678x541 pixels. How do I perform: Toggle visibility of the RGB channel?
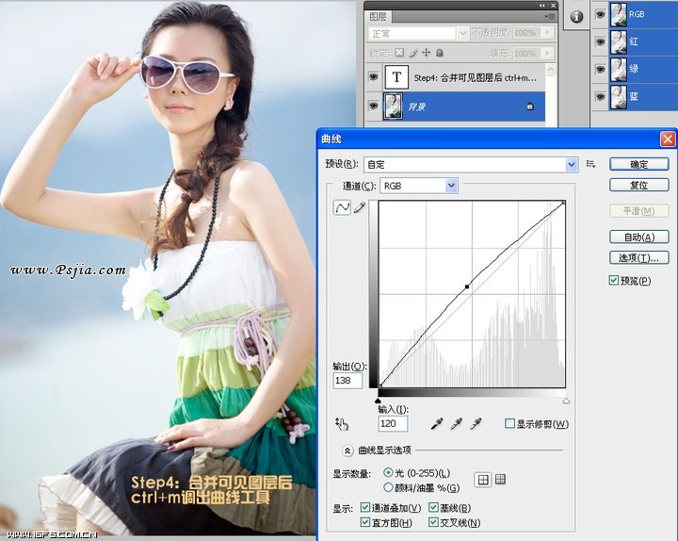coord(600,14)
